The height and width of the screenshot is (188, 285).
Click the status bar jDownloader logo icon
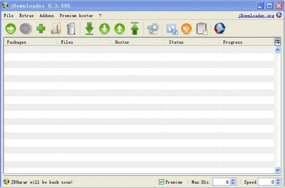point(6,181)
